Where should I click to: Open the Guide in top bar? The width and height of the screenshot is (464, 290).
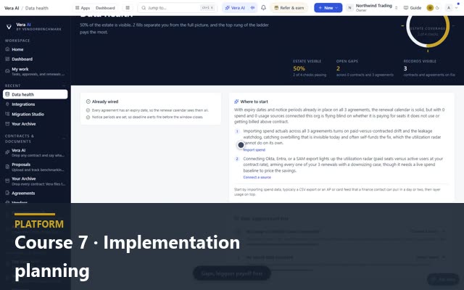coord(413,8)
